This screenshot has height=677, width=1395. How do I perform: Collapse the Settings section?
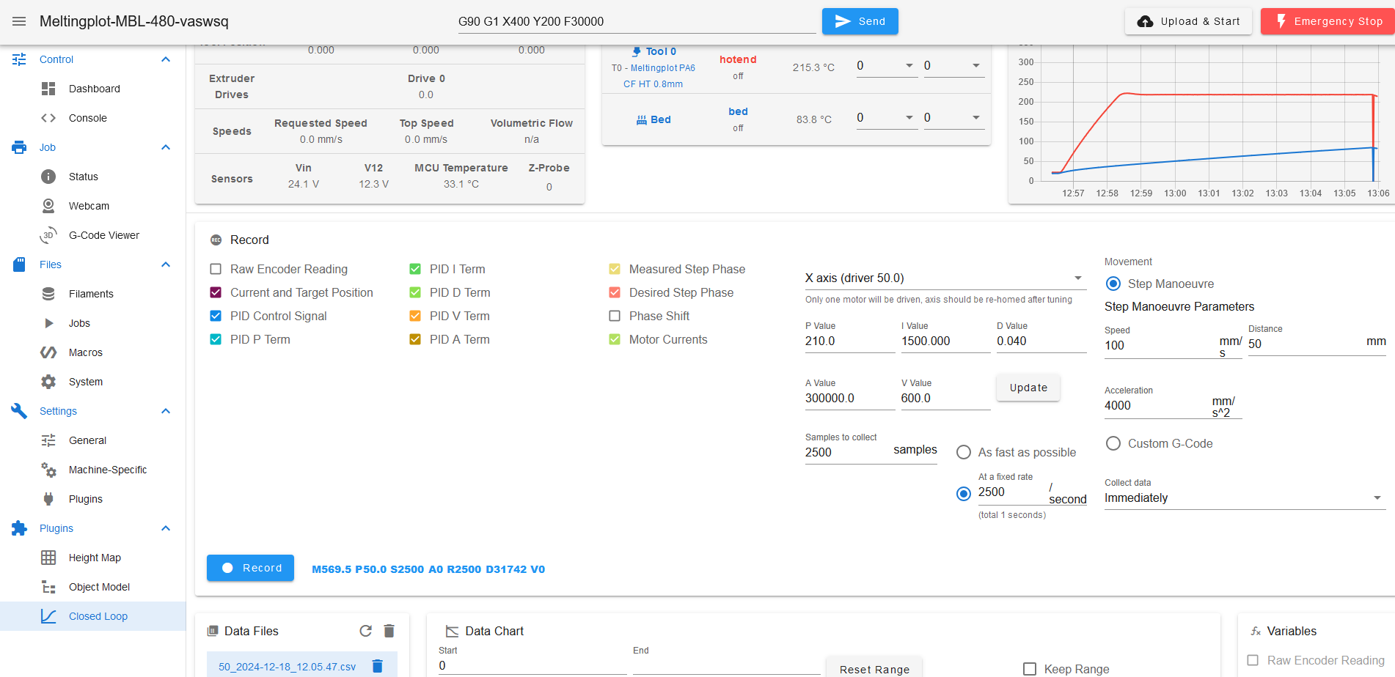(x=166, y=411)
